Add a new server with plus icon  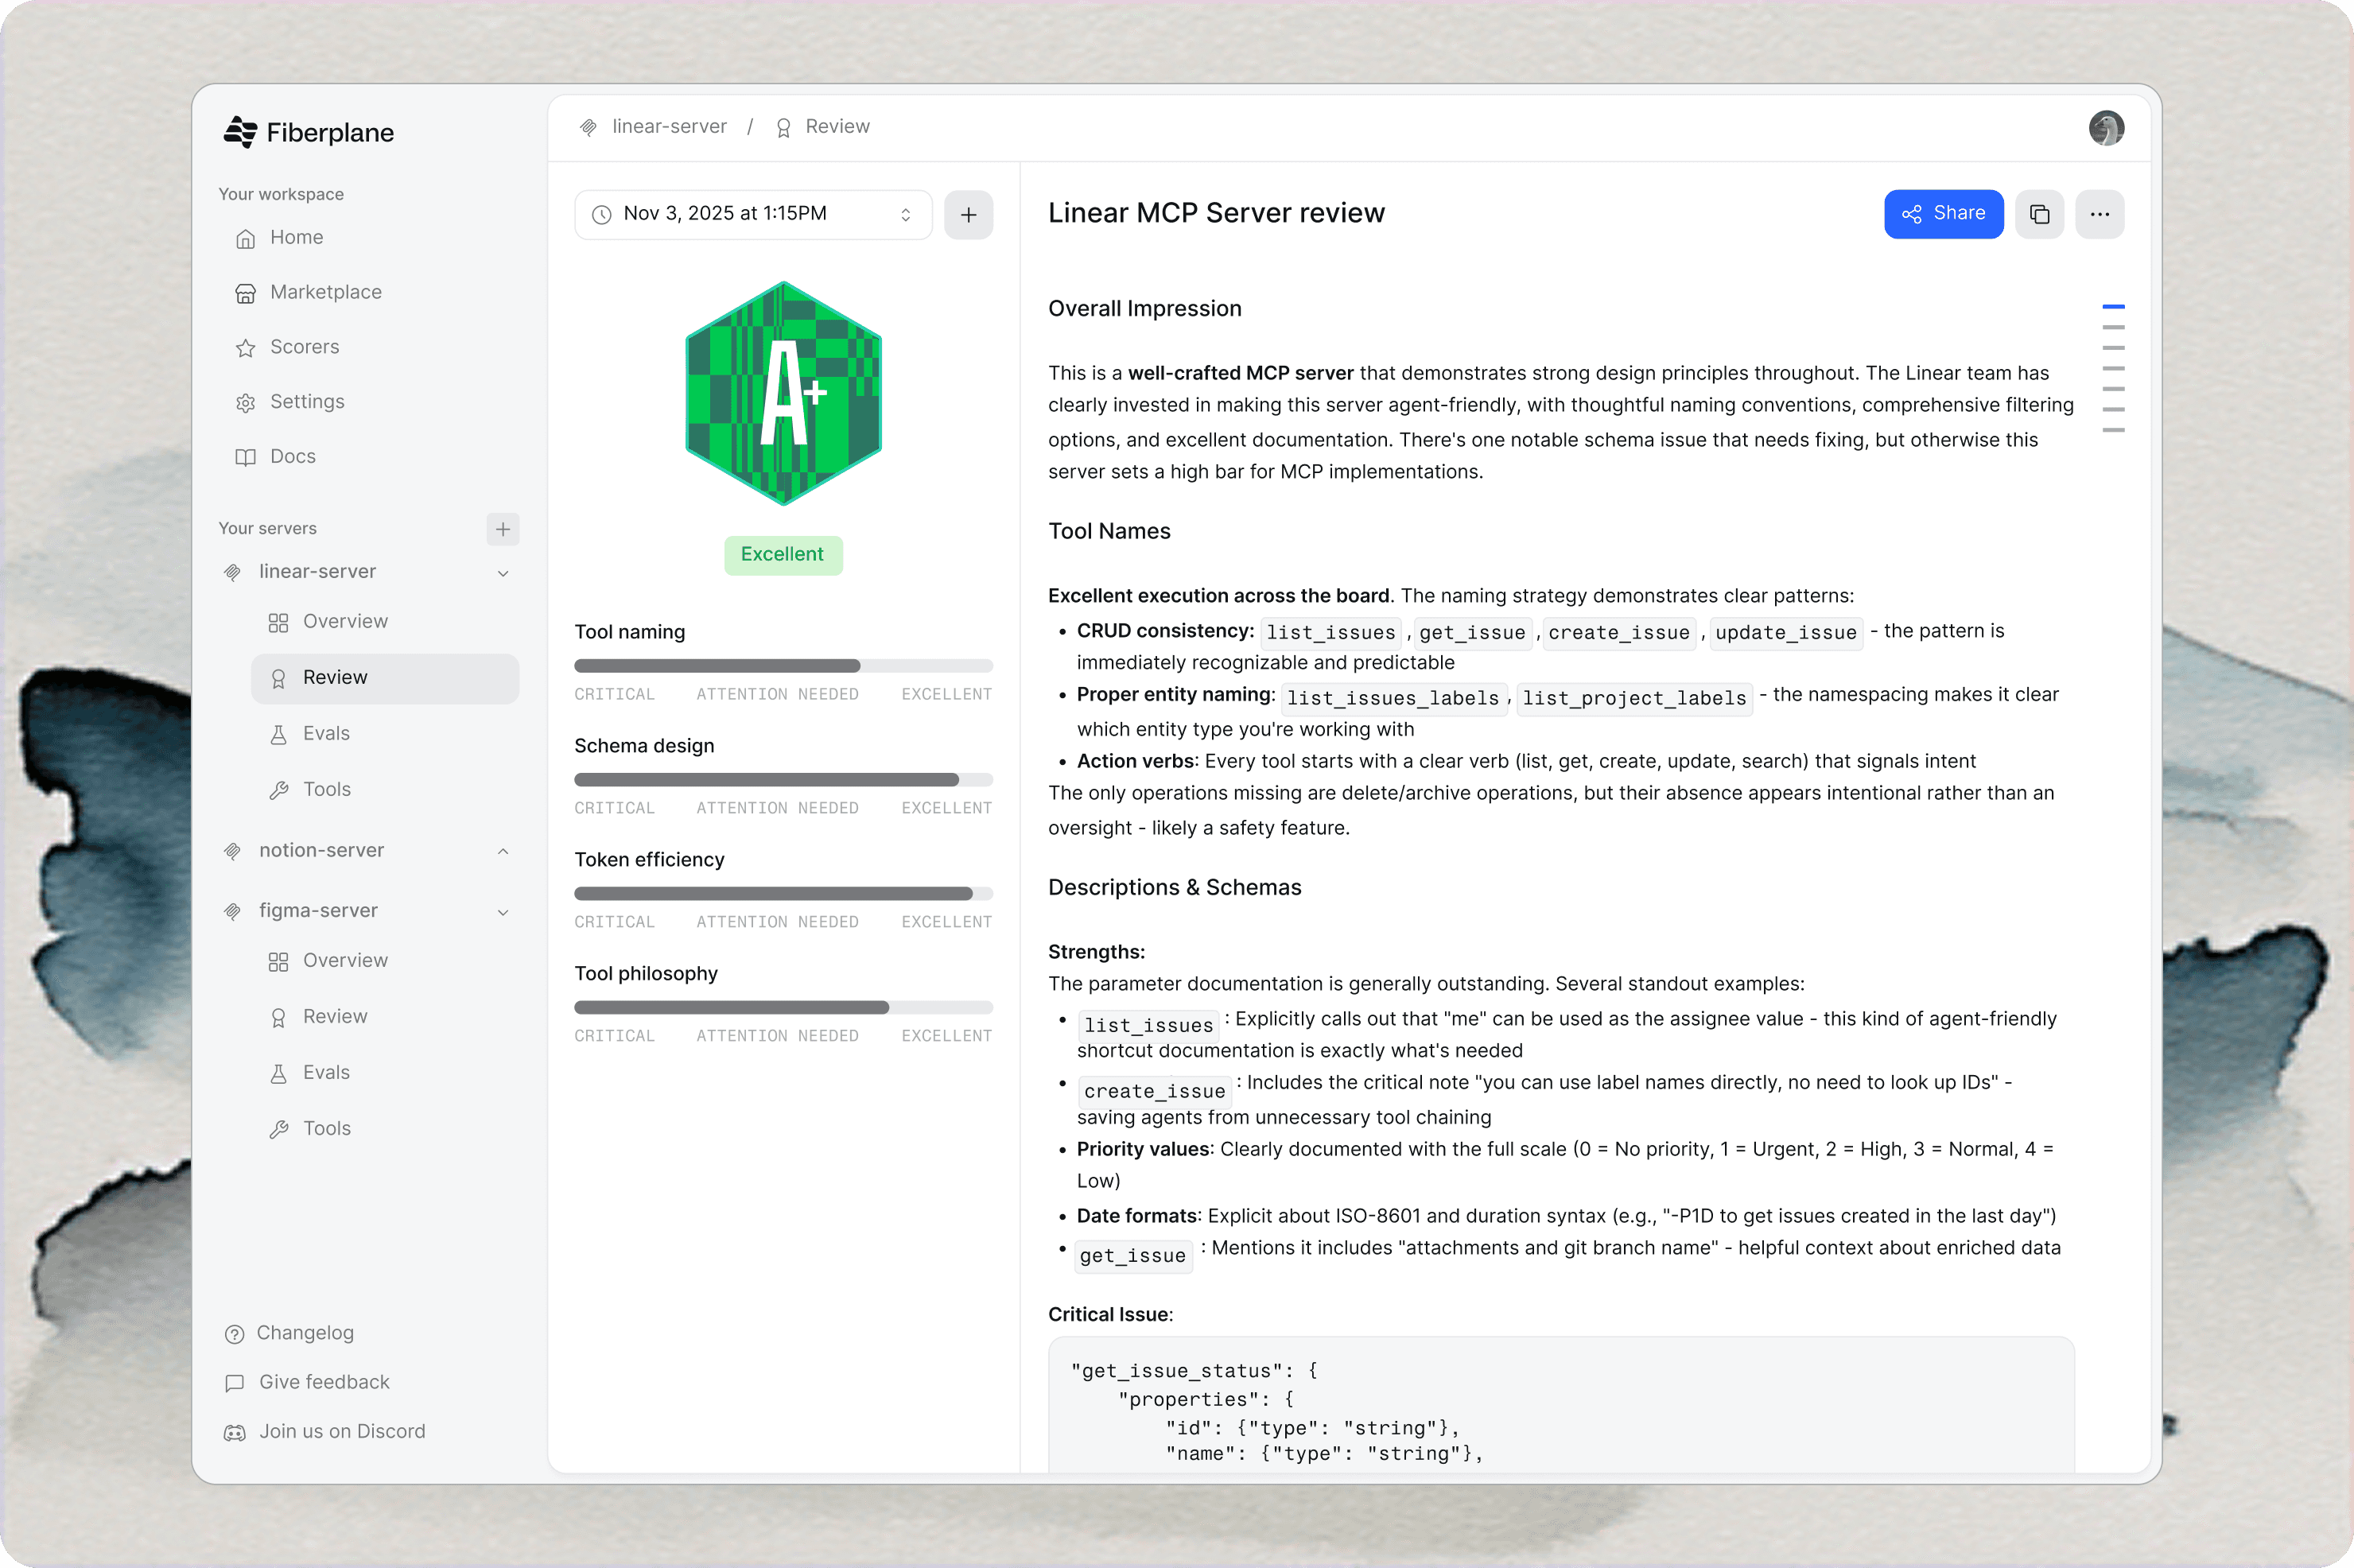click(x=503, y=528)
